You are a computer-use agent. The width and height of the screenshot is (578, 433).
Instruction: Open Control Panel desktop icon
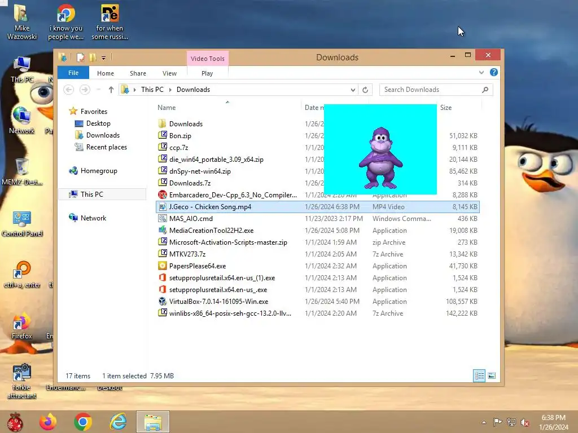pyautogui.click(x=22, y=223)
